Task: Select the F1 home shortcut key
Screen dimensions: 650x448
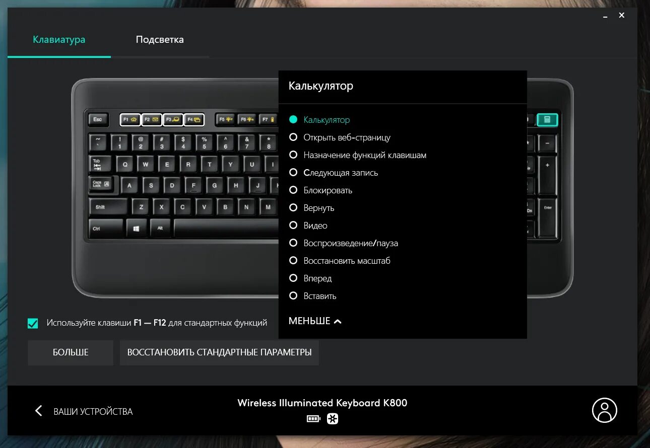Action: coord(130,119)
